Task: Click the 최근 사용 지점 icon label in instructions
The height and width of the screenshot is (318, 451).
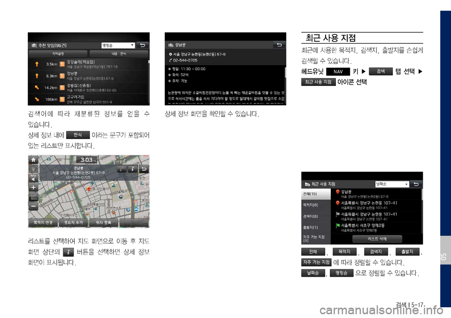Action: pos(319,82)
